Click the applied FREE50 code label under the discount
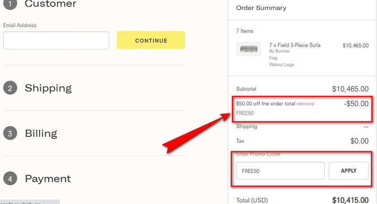Image resolution: width=377 pixels, height=204 pixels. (x=245, y=113)
